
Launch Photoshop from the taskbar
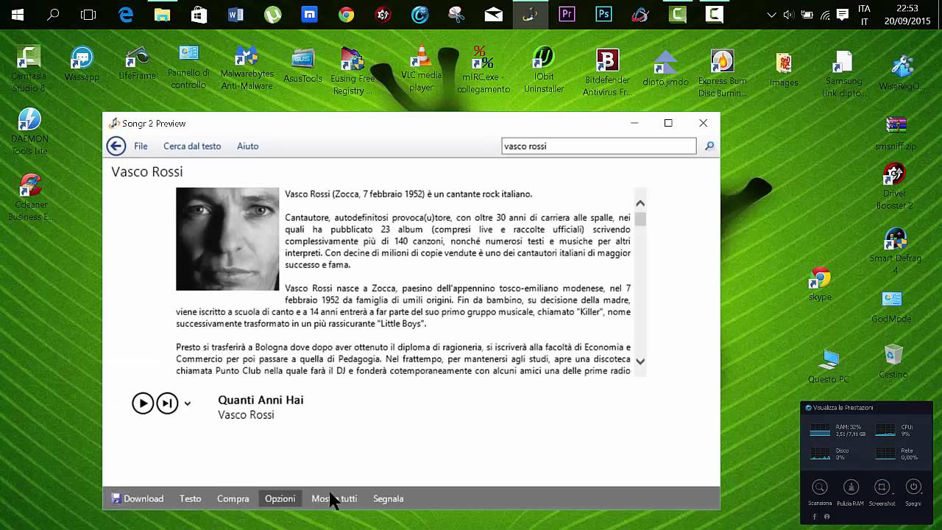(x=603, y=15)
